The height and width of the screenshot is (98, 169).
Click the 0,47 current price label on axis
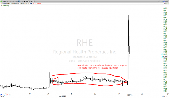tap(165, 56)
